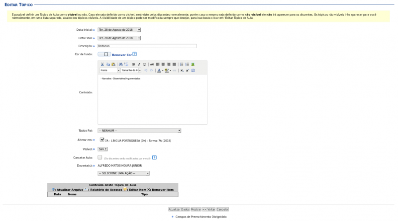Check the Cancelar Aula checkbox
This screenshot has height=221, width=398.
(100, 157)
